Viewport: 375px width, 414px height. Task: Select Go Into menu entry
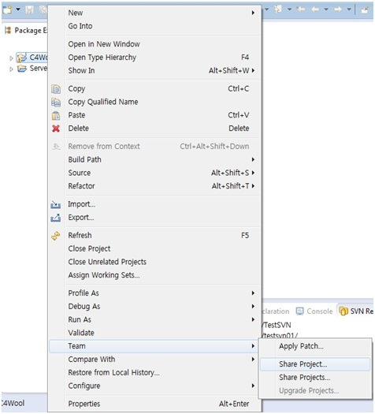point(154,26)
